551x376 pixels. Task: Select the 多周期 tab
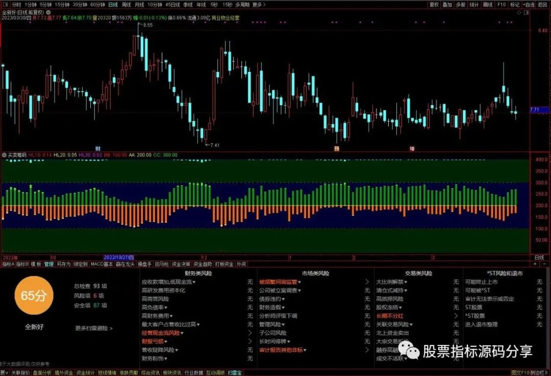pos(242,5)
